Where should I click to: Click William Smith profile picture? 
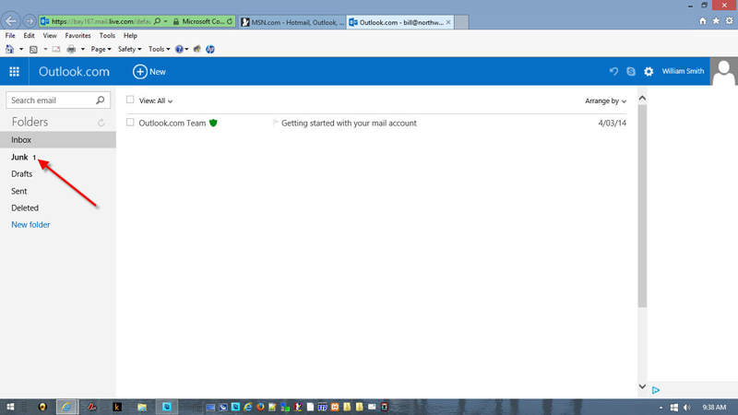[724, 72]
